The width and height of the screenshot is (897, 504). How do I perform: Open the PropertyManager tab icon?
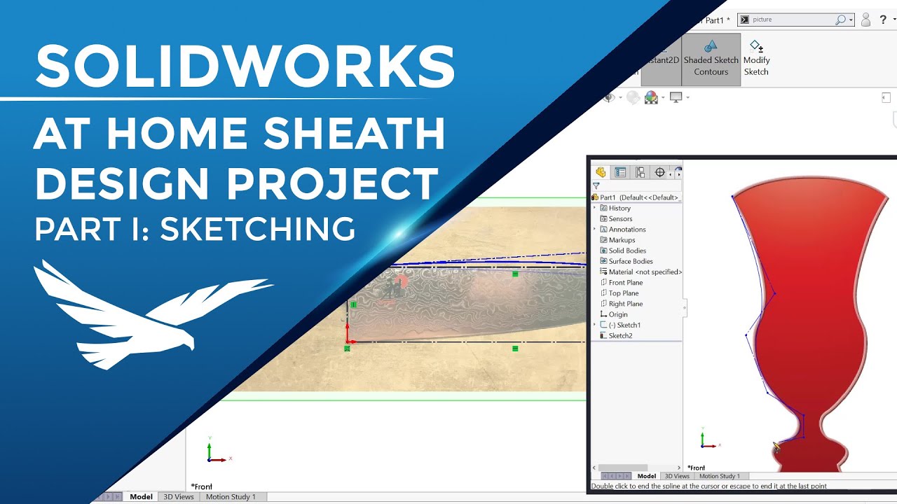pos(620,172)
